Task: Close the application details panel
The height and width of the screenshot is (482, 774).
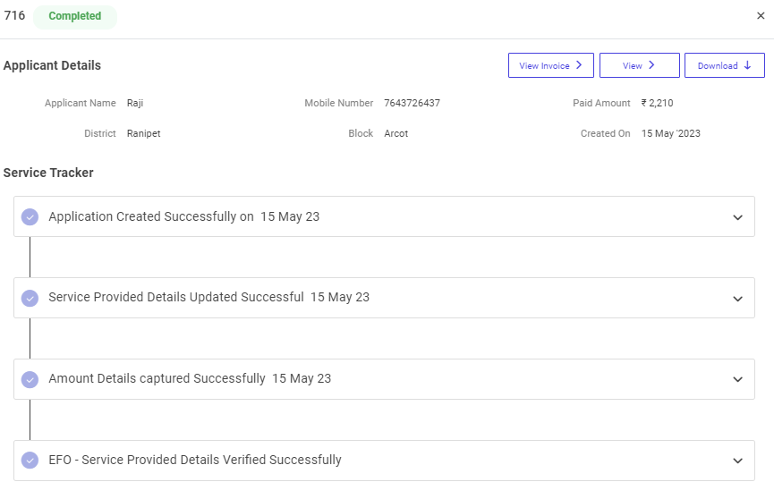Action: [761, 16]
